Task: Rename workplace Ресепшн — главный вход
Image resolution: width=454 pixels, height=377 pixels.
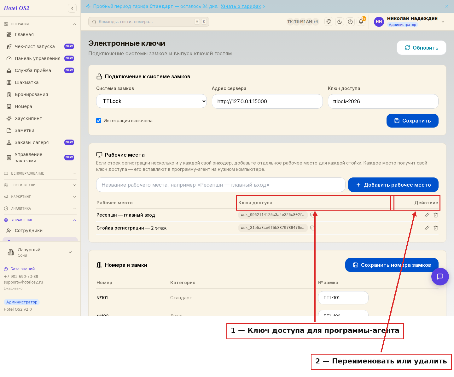Action: click(x=427, y=215)
